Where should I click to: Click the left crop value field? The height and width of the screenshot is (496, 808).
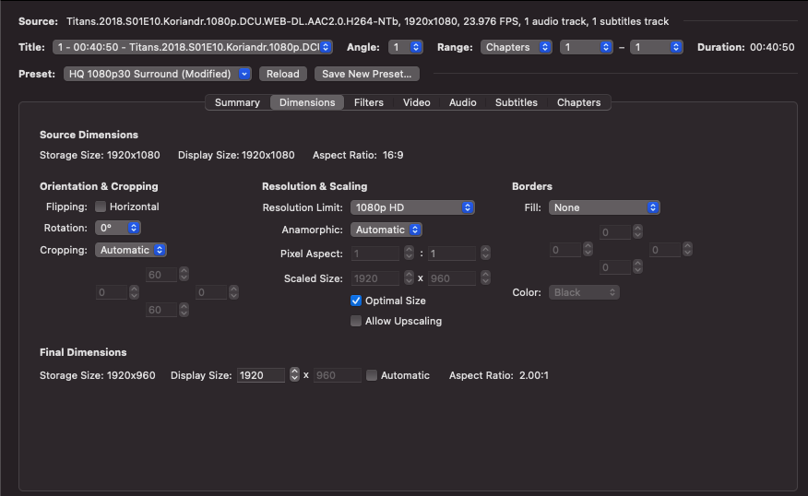click(x=112, y=292)
